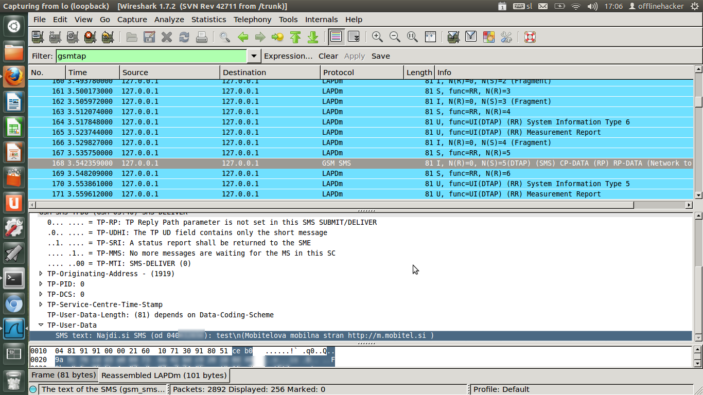
Task: Sort by the Protocol column header
Action: click(362, 73)
